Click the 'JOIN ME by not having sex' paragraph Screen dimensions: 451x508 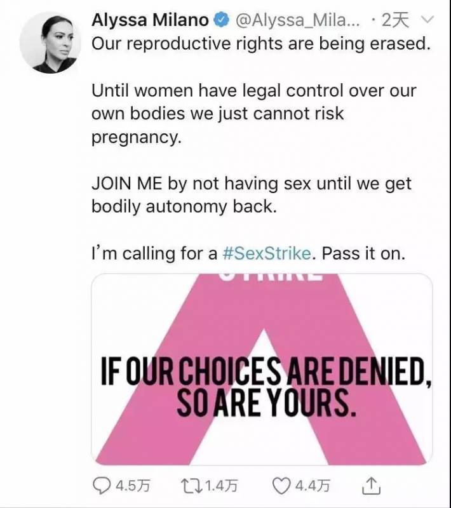(252, 196)
